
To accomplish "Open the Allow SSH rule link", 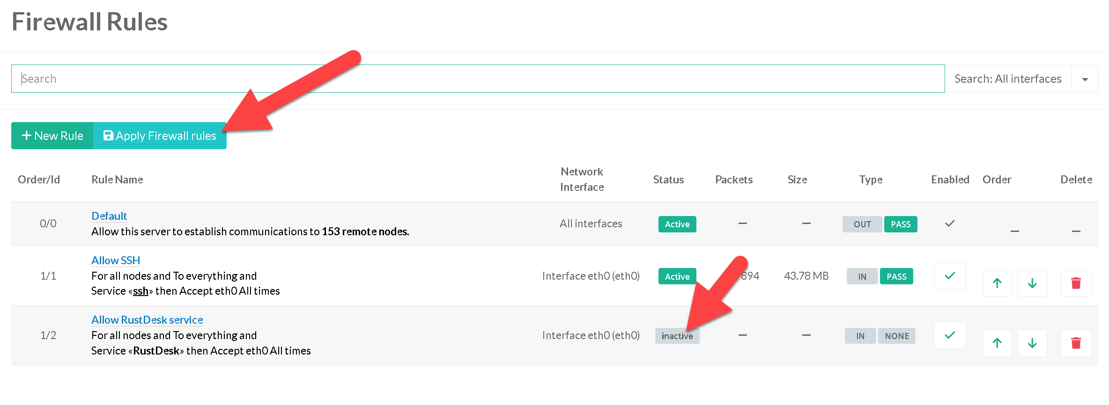I will pyautogui.click(x=116, y=260).
